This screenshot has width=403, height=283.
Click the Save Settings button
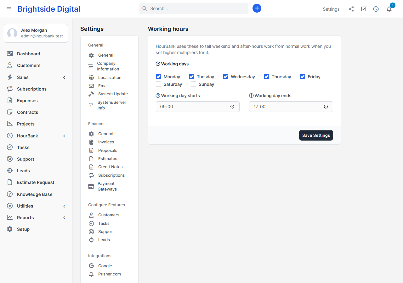(x=316, y=135)
